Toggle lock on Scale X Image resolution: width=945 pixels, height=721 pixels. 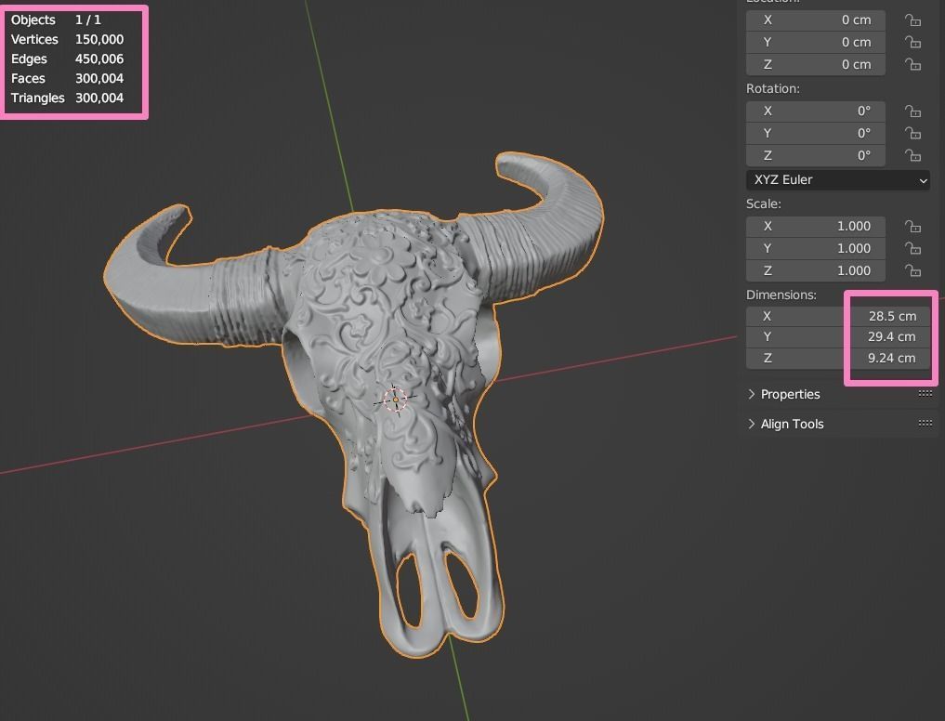click(912, 227)
